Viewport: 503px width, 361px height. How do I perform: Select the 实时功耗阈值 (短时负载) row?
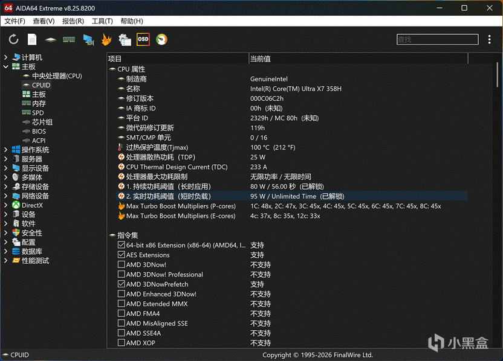point(292,196)
